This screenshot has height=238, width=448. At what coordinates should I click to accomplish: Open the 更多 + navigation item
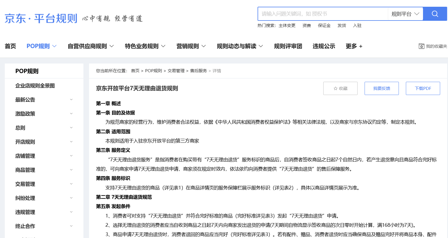pos(354,46)
